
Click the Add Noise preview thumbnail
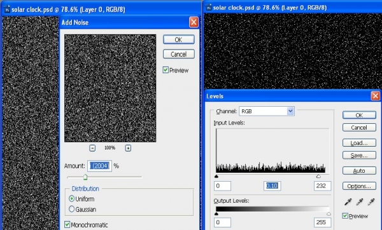pos(110,88)
